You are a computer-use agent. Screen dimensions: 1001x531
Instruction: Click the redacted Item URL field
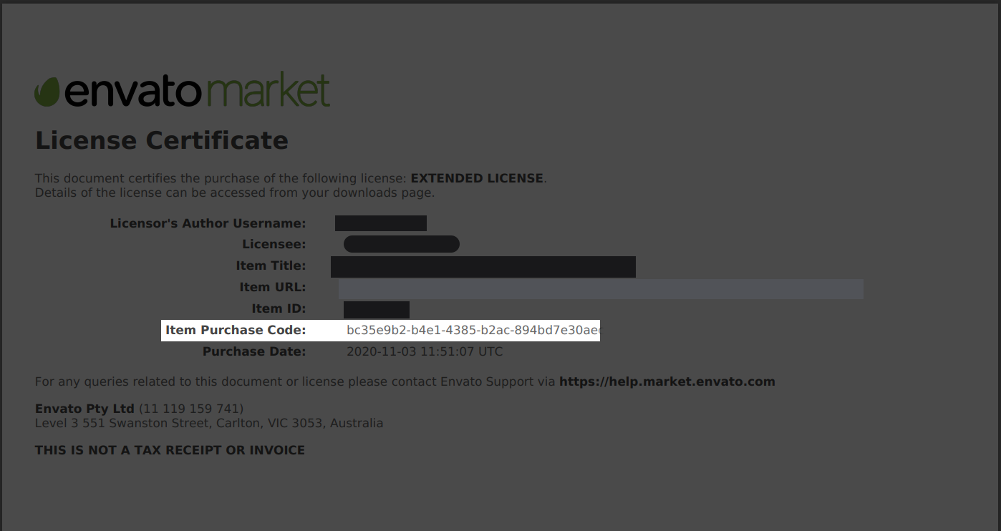pos(601,288)
